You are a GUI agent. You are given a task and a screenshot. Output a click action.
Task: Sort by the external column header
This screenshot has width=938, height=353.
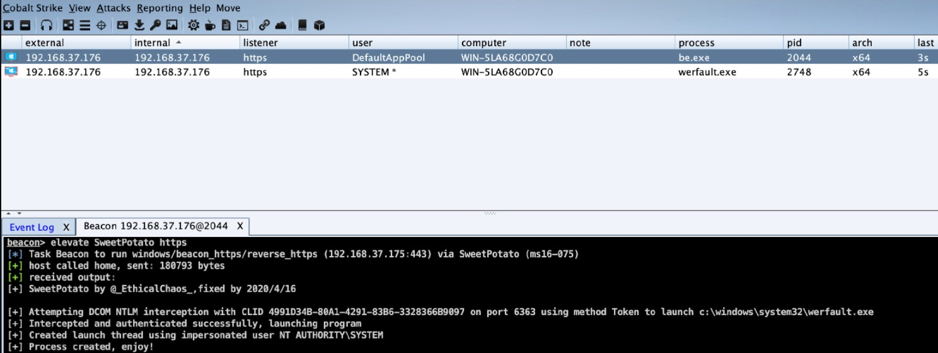click(x=75, y=43)
